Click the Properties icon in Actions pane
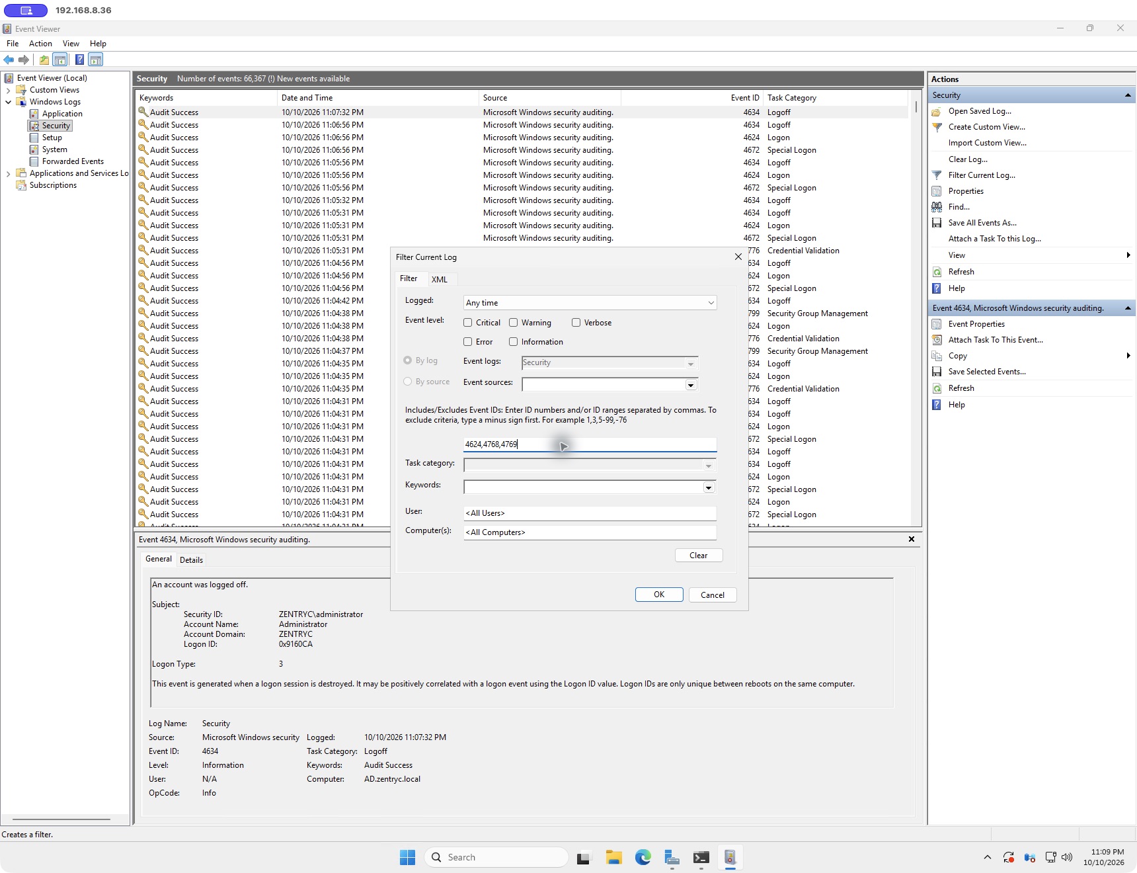Image resolution: width=1137 pixels, height=873 pixels. click(x=937, y=191)
